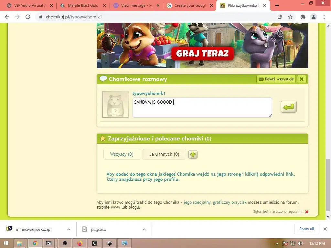The height and width of the screenshot is (248, 331).
Task: Open the network icon in system tray
Action: 293,243
